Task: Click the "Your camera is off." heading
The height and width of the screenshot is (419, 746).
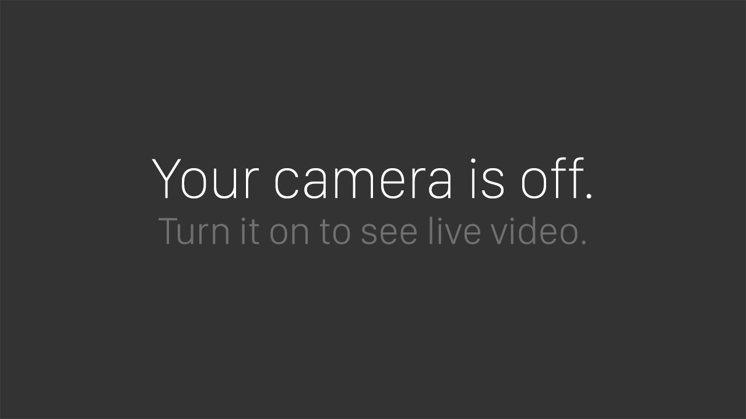Action: [x=372, y=179]
